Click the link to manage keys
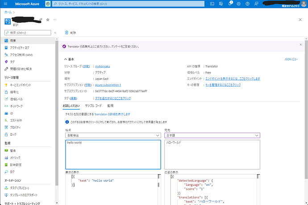The image size is (308, 205). [x=223, y=85]
